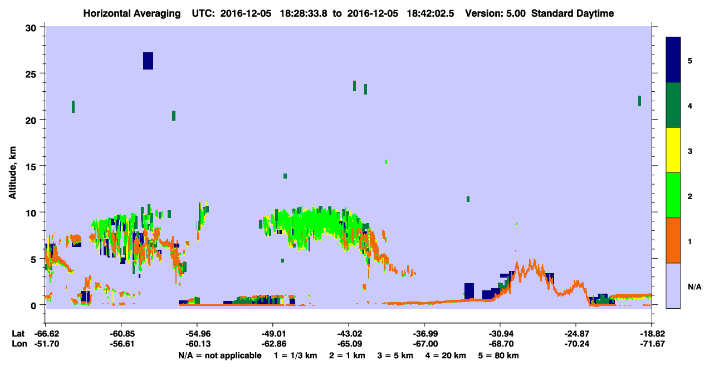This screenshot has width=724, height=371.
Task: Click the y-axis tick label 30
Action: [32, 27]
